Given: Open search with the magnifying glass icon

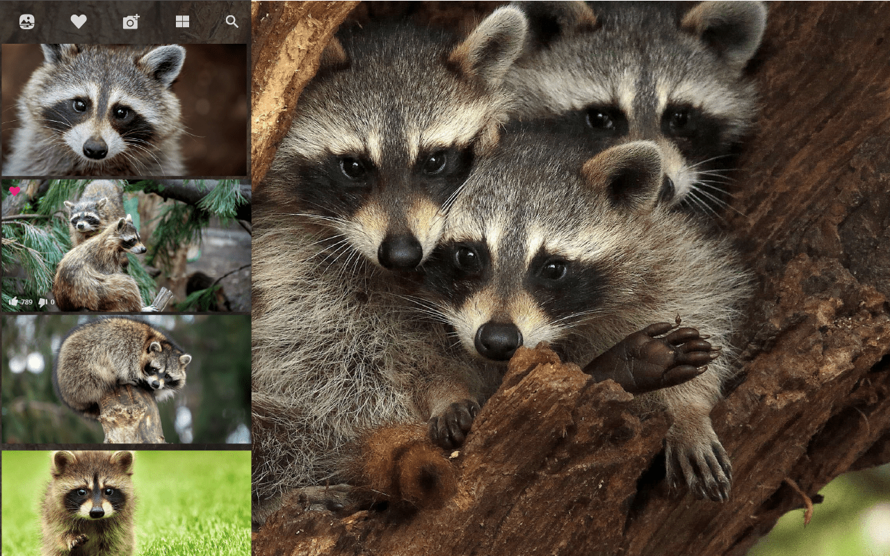Looking at the screenshot, I should 232,22.
